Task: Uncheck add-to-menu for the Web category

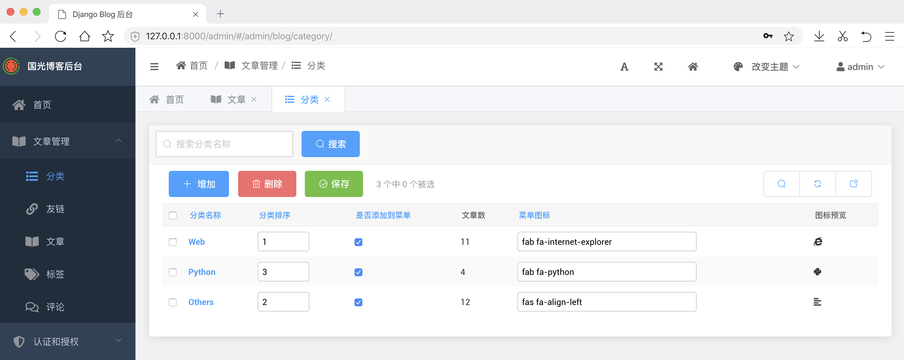Action: (x=358, y=242)
